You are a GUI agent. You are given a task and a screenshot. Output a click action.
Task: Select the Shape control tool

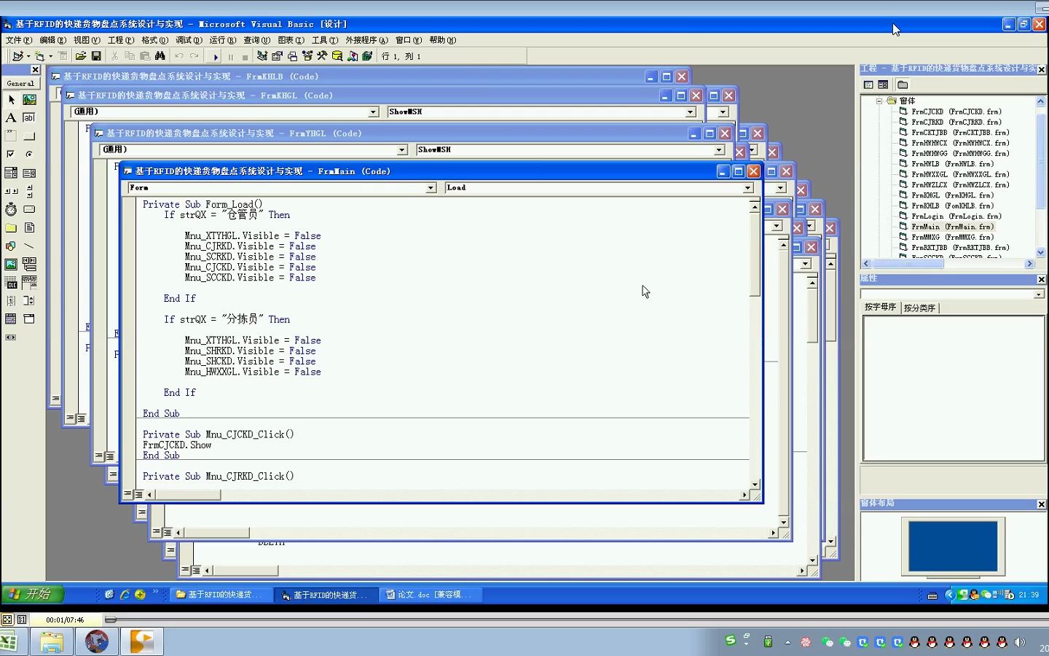tap(11, 246)
